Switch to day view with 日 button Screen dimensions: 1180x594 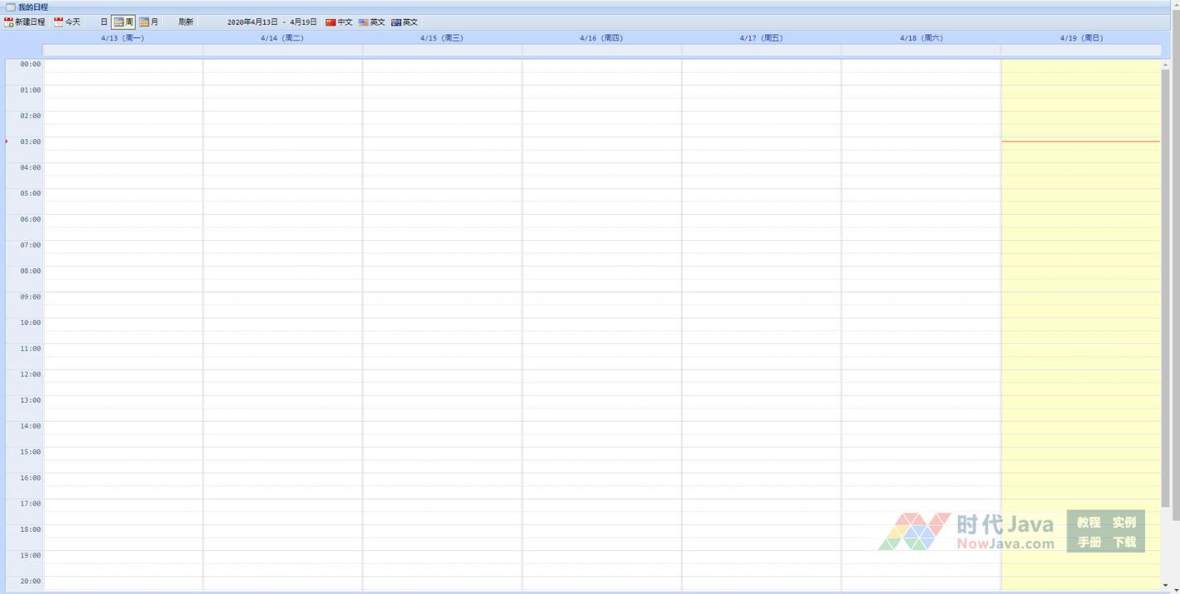[x=104, y=22]
